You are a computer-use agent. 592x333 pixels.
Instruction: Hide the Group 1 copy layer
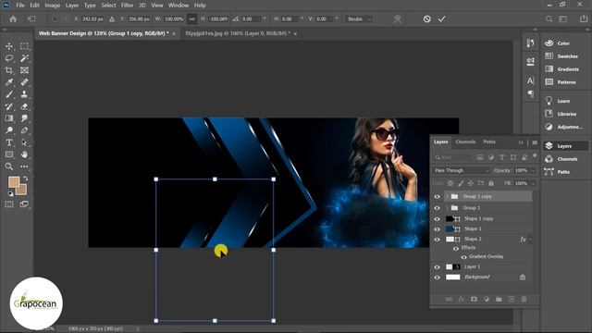[x=437, y=197]
